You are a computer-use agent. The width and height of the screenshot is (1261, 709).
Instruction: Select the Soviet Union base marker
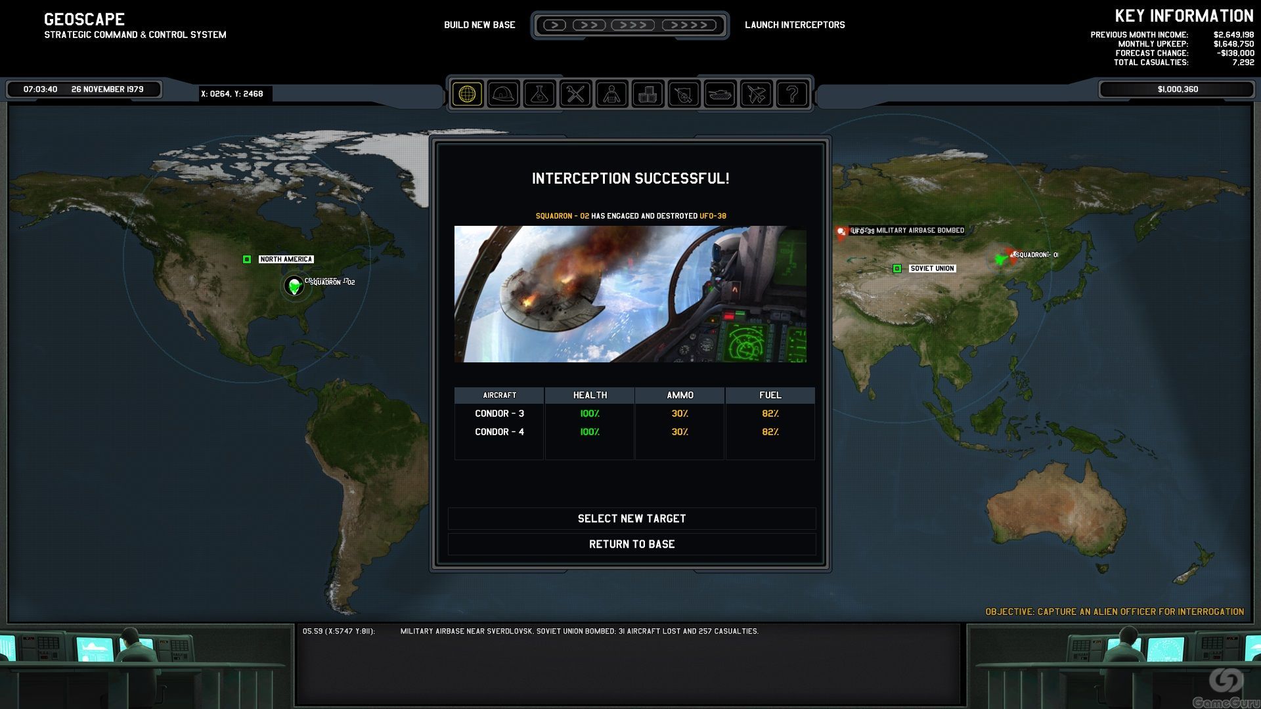(x=897, y=269)
